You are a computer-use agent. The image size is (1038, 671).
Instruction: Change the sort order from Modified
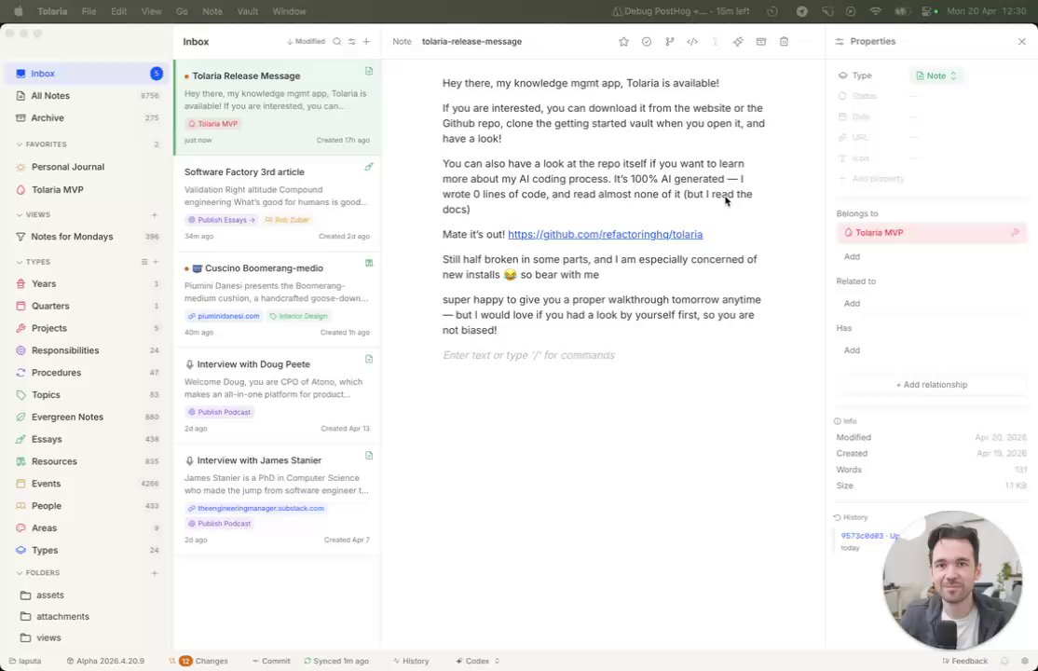coord(306,42)
